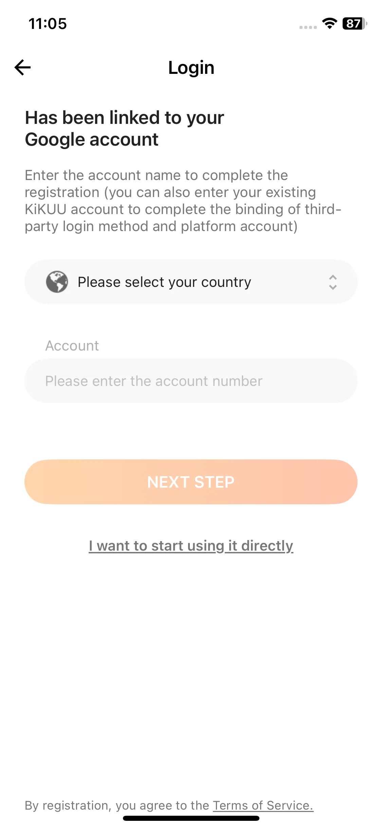
Task: Tap the cellular signal dots
Action: coord(308,27)
